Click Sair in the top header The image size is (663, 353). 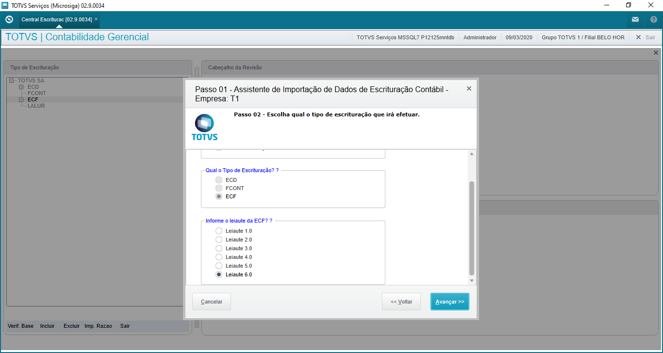646,37
